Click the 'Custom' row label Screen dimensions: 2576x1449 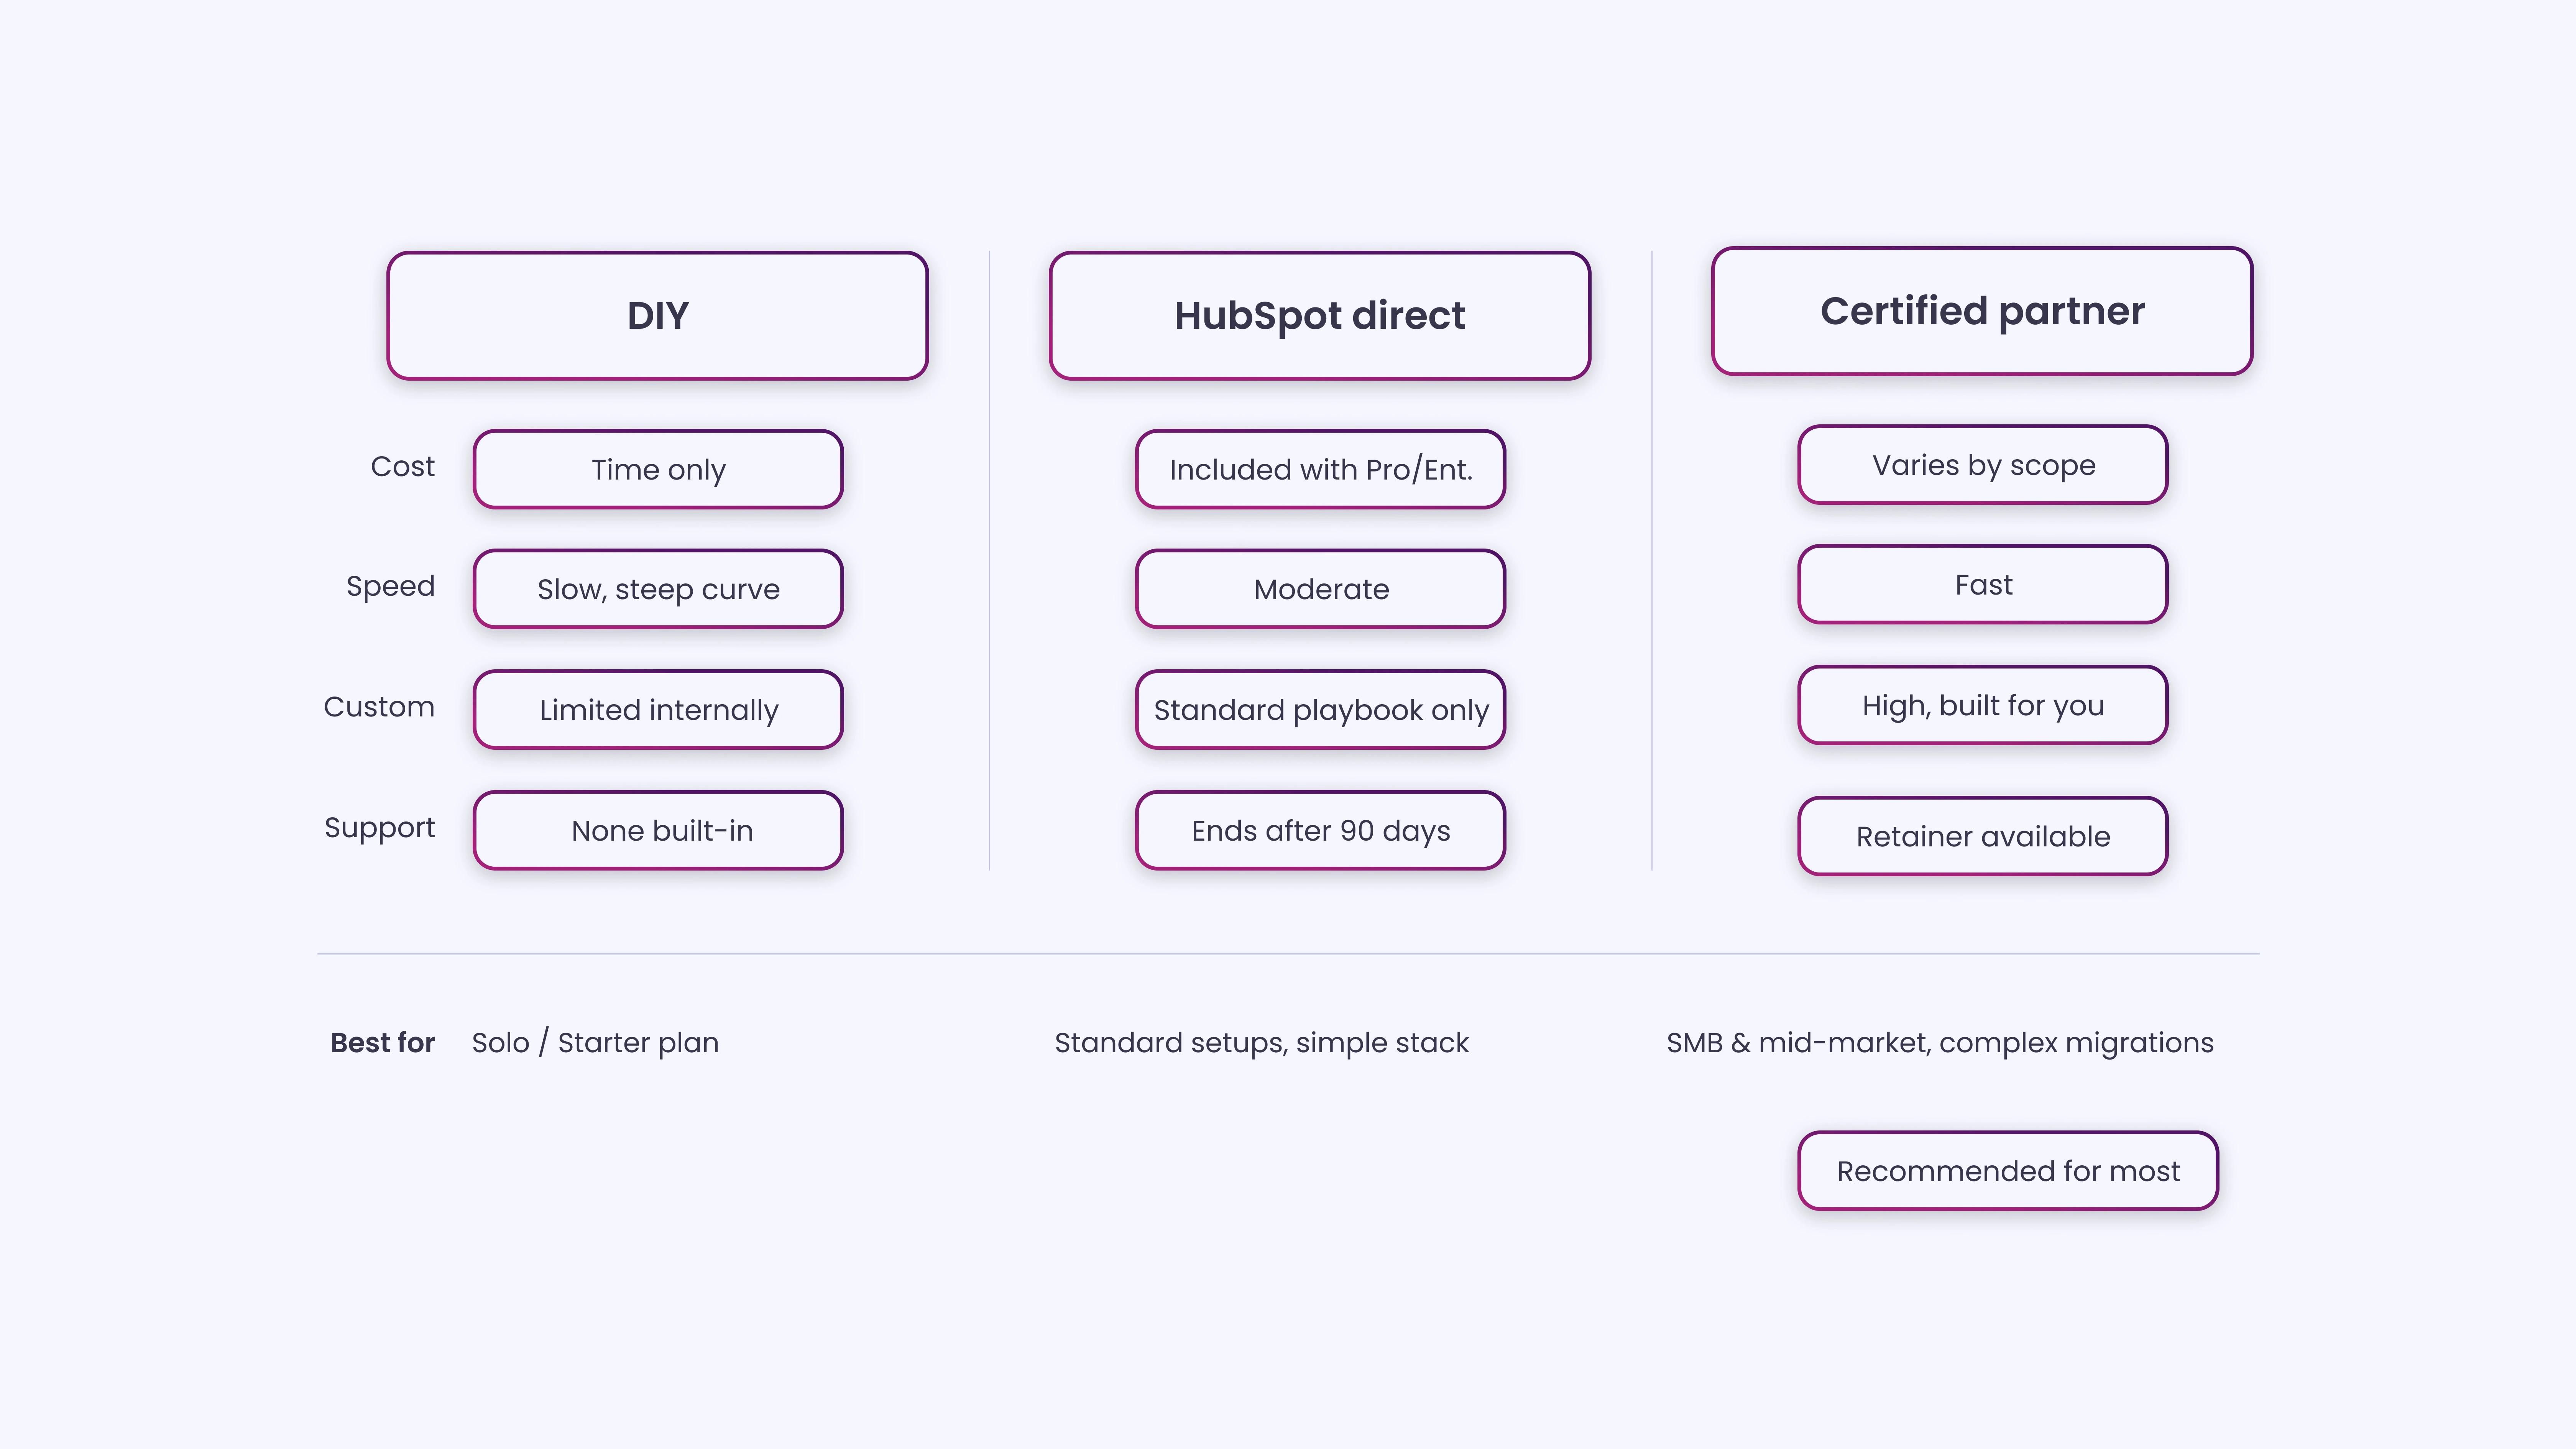coord(379,706)
